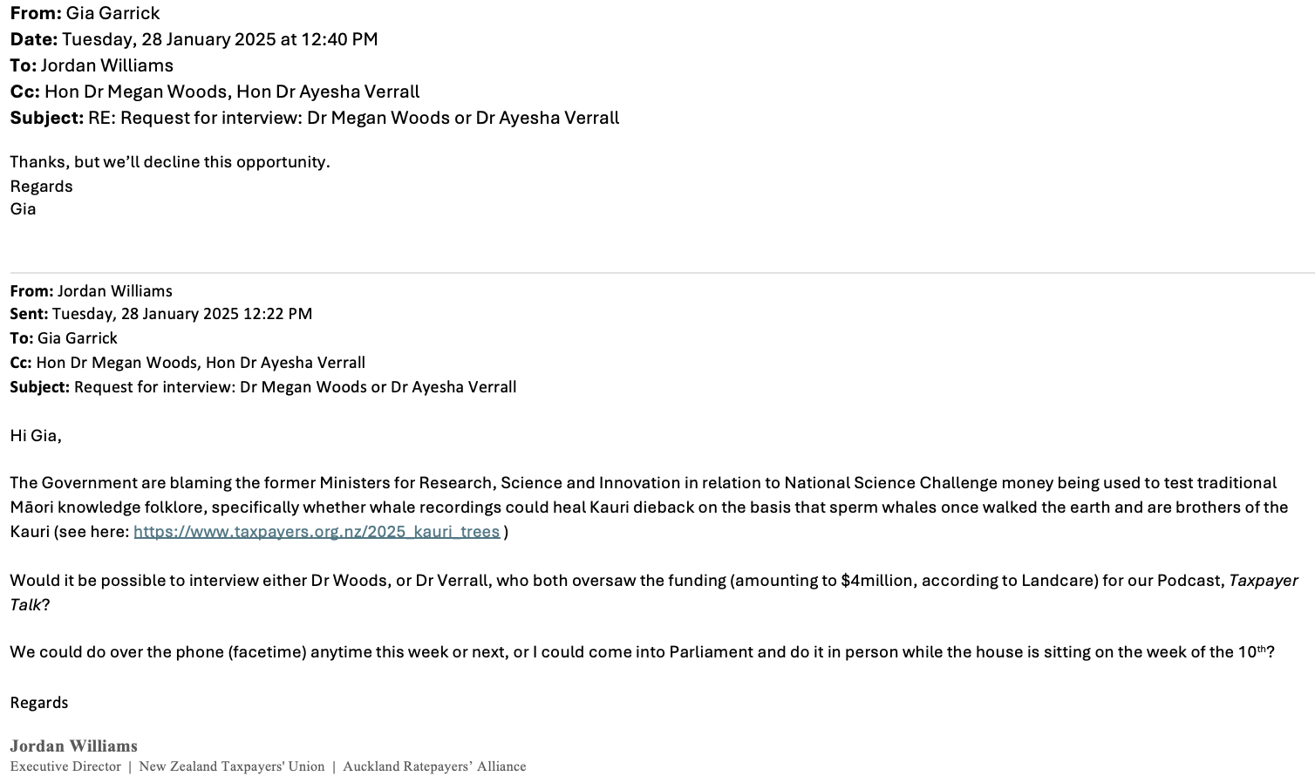Click the date Tuesday, 28 January 2025 12:40 PM
Viewport: 1315px width, 783px height.
coord(220,39)
